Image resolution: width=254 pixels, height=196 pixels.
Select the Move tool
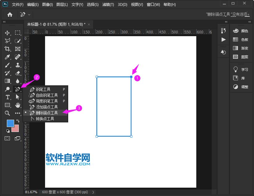[7, 32]
